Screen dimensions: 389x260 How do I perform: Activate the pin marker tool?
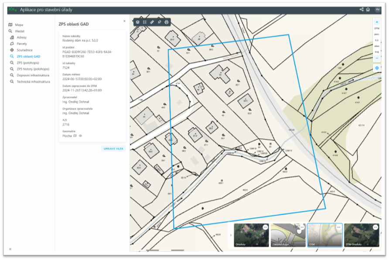pos(159,22)
